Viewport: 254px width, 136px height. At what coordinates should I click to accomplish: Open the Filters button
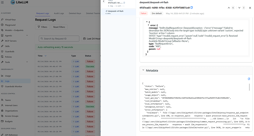tap(42, 27)
